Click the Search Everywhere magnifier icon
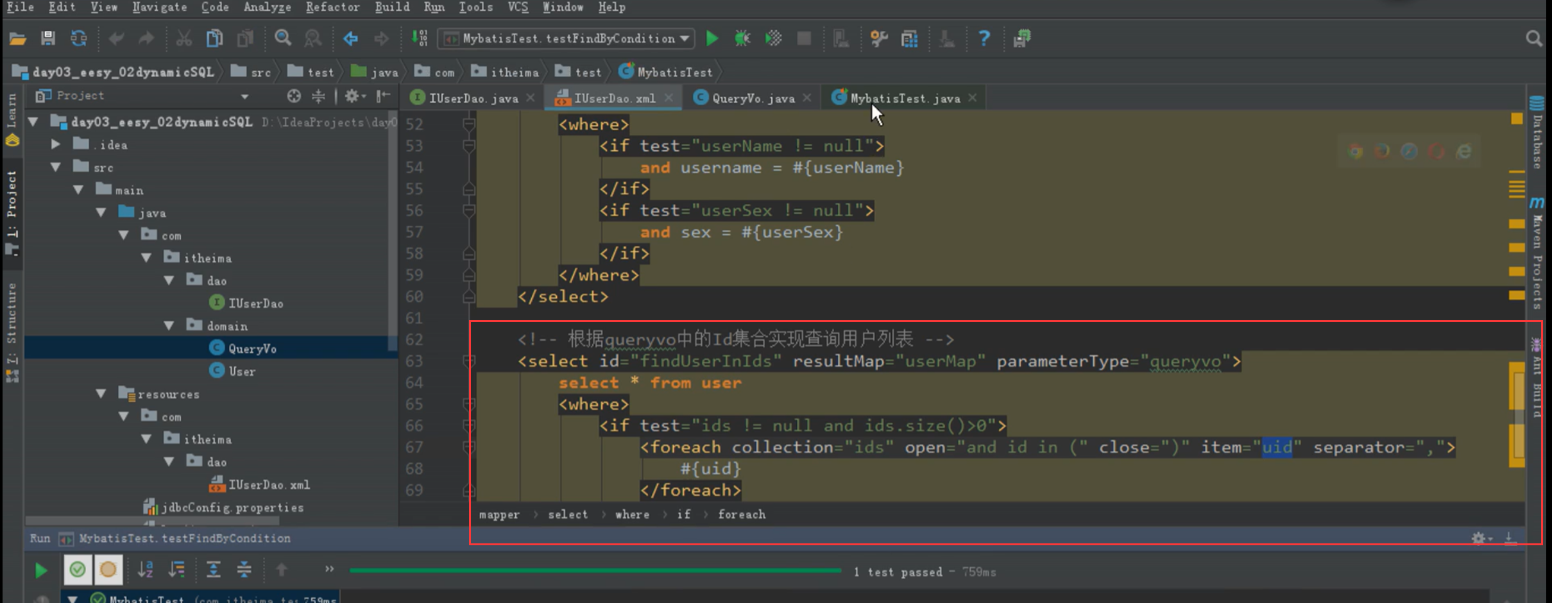This screenshot has width=1552, height=603. (1533, 38)
